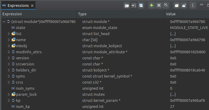Expand the mkobj struct node

coord(9,46)
